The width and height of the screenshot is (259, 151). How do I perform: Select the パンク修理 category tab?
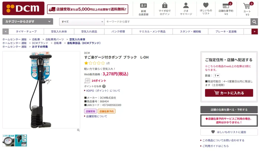(118, 31)
